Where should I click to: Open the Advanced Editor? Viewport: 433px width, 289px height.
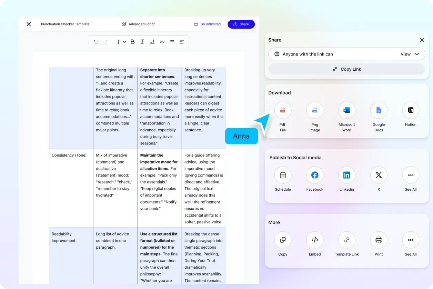(x=139, y=24)
